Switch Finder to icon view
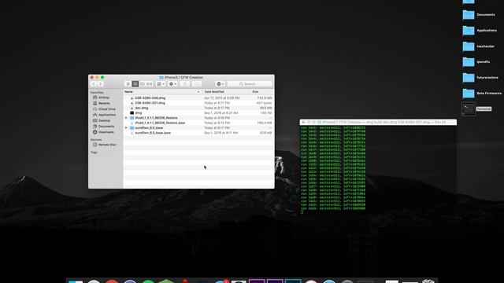Image resolution: width=504 pixels, height=283 pixels. (128, 84)
